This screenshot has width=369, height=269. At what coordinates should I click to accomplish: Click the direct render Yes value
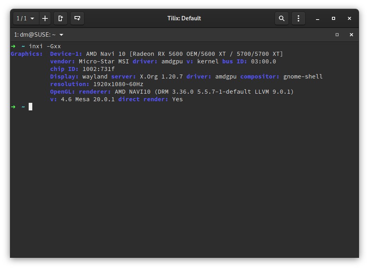(177, 99)
